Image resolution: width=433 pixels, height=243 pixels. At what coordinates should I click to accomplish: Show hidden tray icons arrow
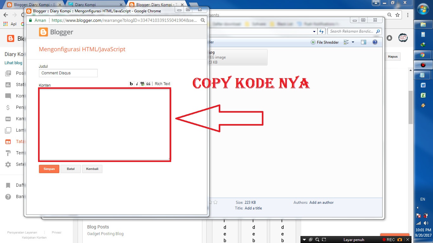point(417,208)
